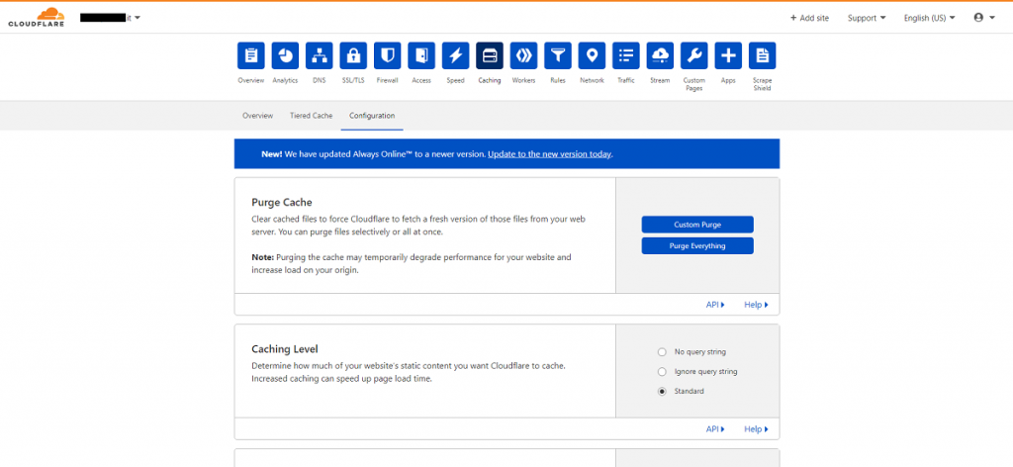Open the Apps plus icon
The image size is (1013, 467).
click(728, 55)
